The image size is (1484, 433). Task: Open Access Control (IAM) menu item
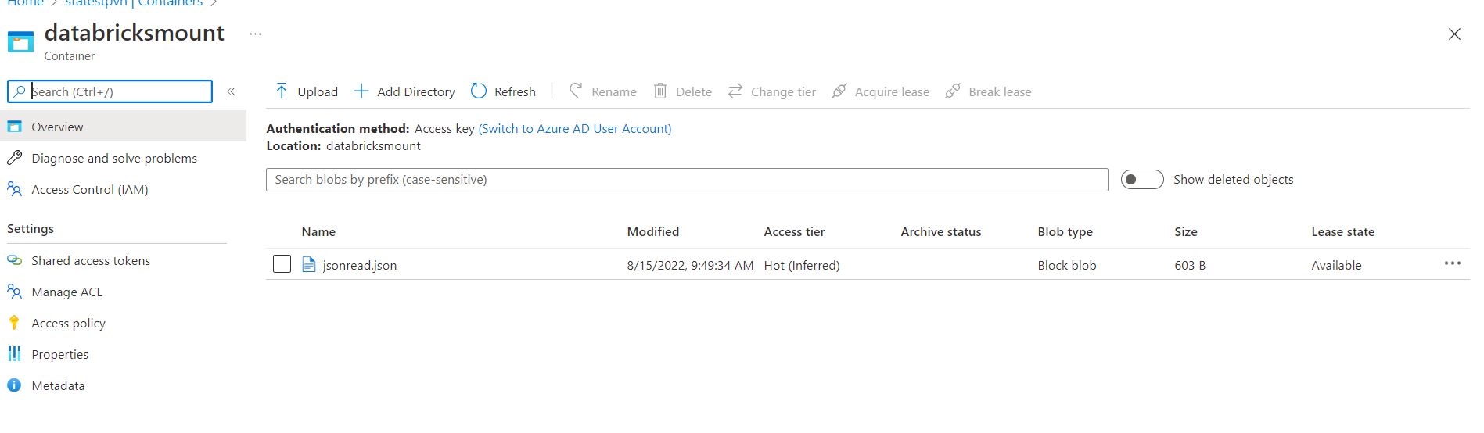(x=89, y=189)
